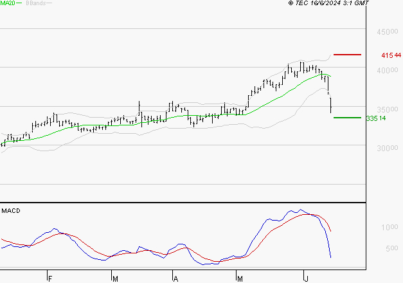The height and width of the screenshot is (283, 403).
Task: Click the MA20 legend label
Action: tap(8, 3)
